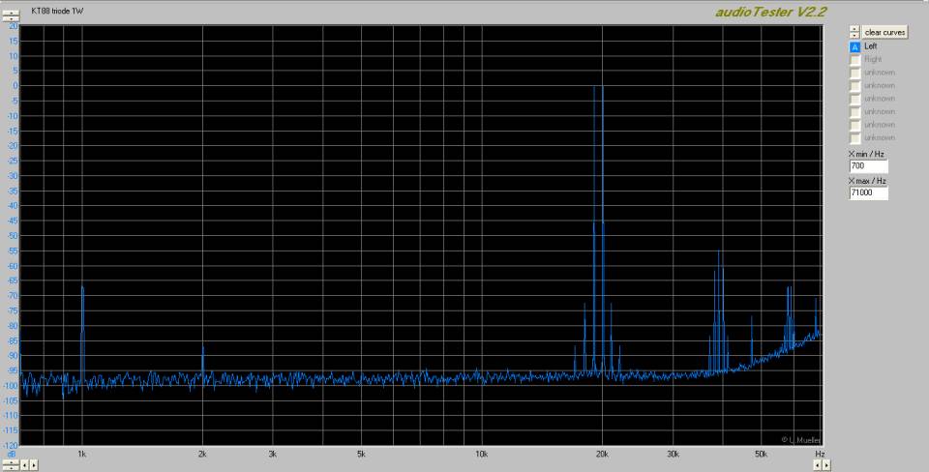Click the lower arrow at the top-left corner
929x472 pixels.
pos(12,17)
